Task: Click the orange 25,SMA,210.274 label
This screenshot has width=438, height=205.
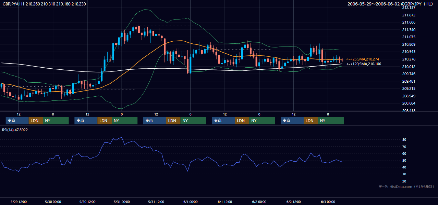Action: click(x=363, y=59)
